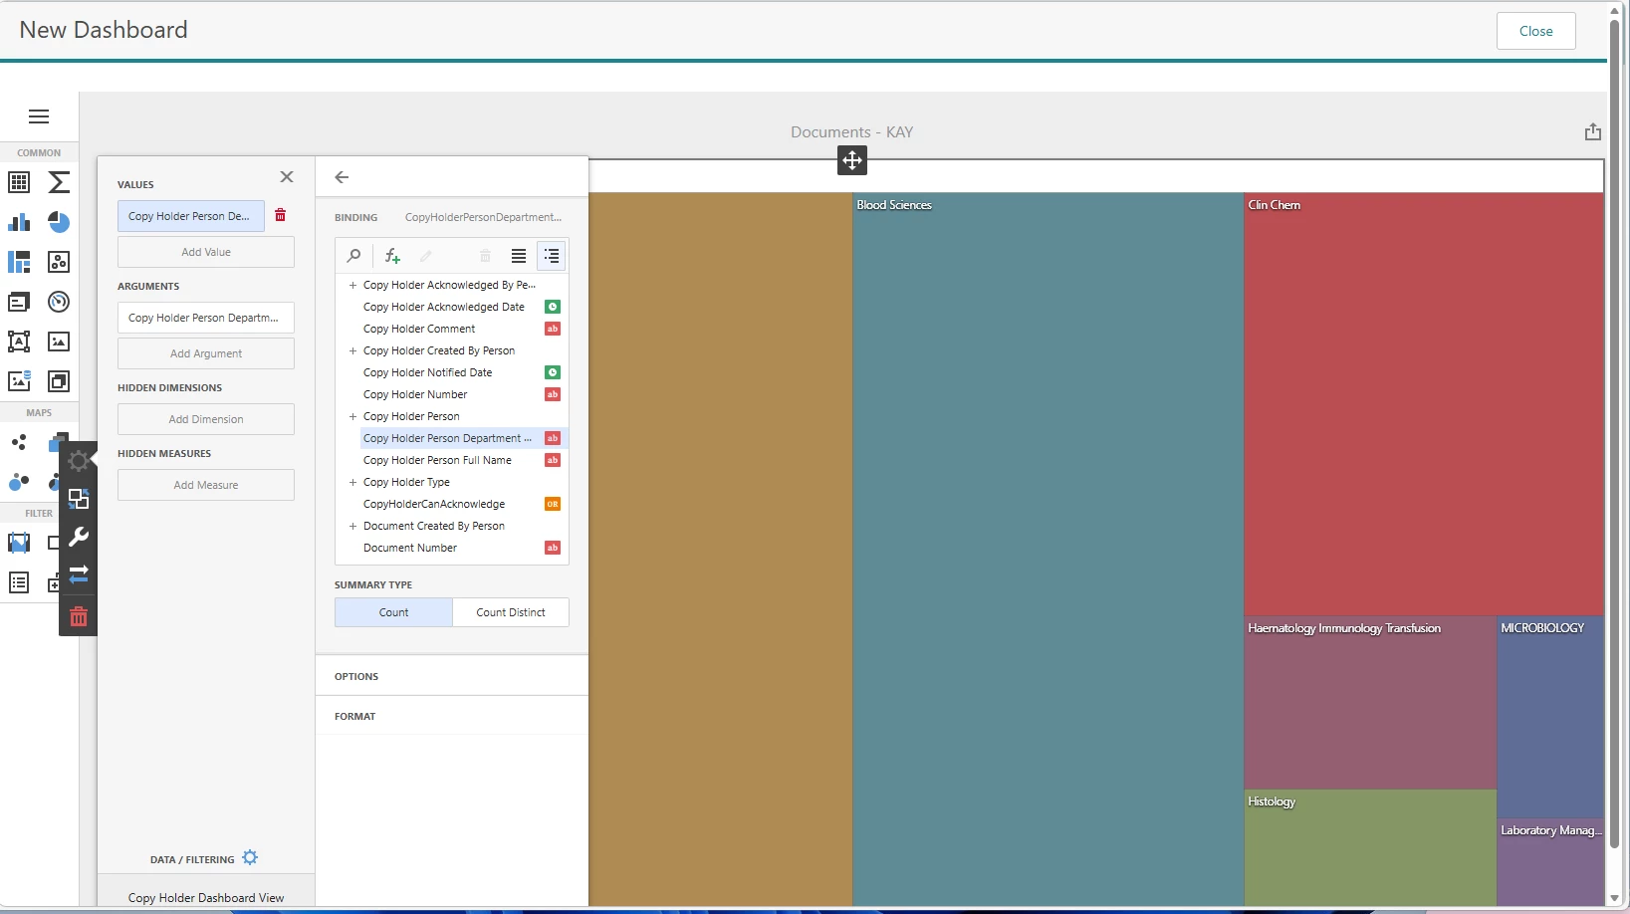Click Add Argument button
Image resolution: width=1630 pixels, height=914 pixels.
206,353
